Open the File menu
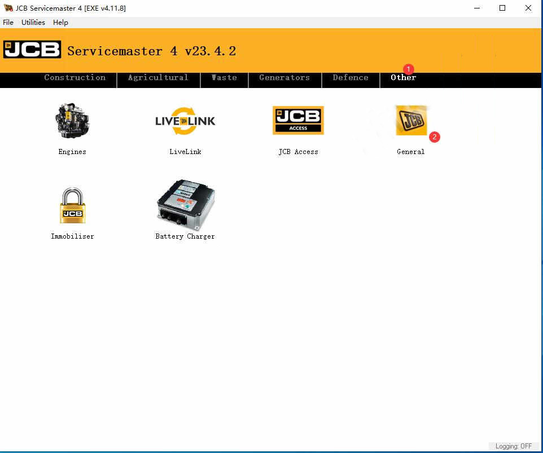This screenshot has height=453, width=543. click(x=8, y=23)
